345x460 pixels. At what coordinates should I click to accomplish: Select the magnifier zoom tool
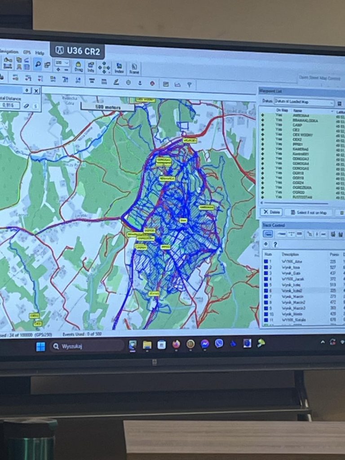(x=38, y=65)
